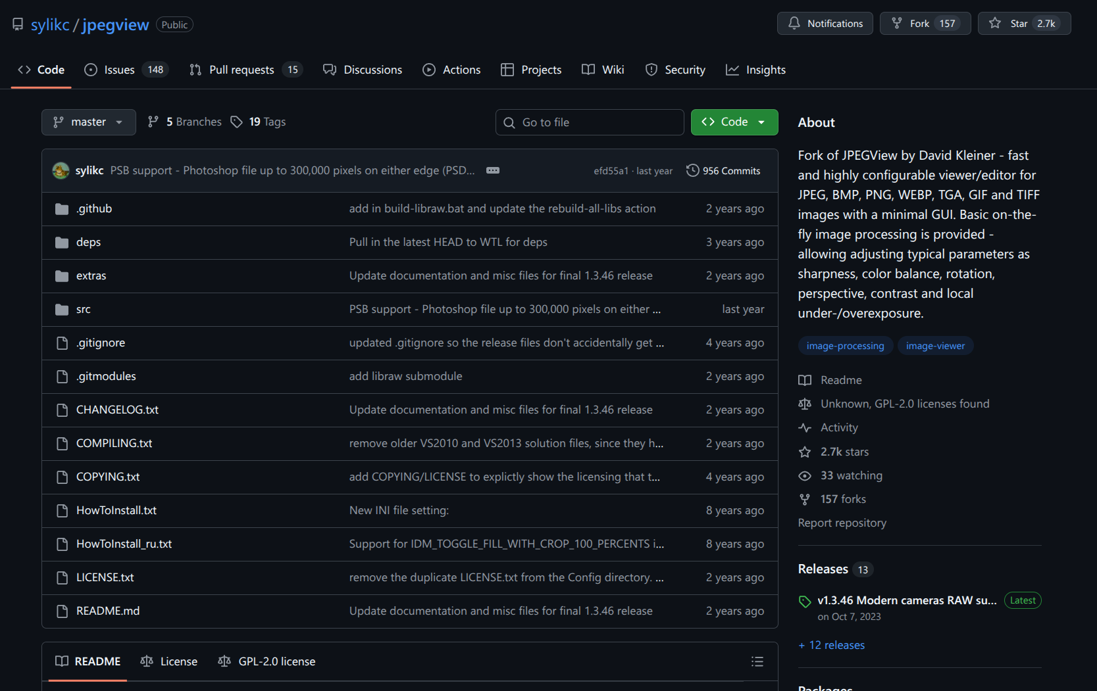
Task: Click the .github folder icon
Action: pos(62,209)
